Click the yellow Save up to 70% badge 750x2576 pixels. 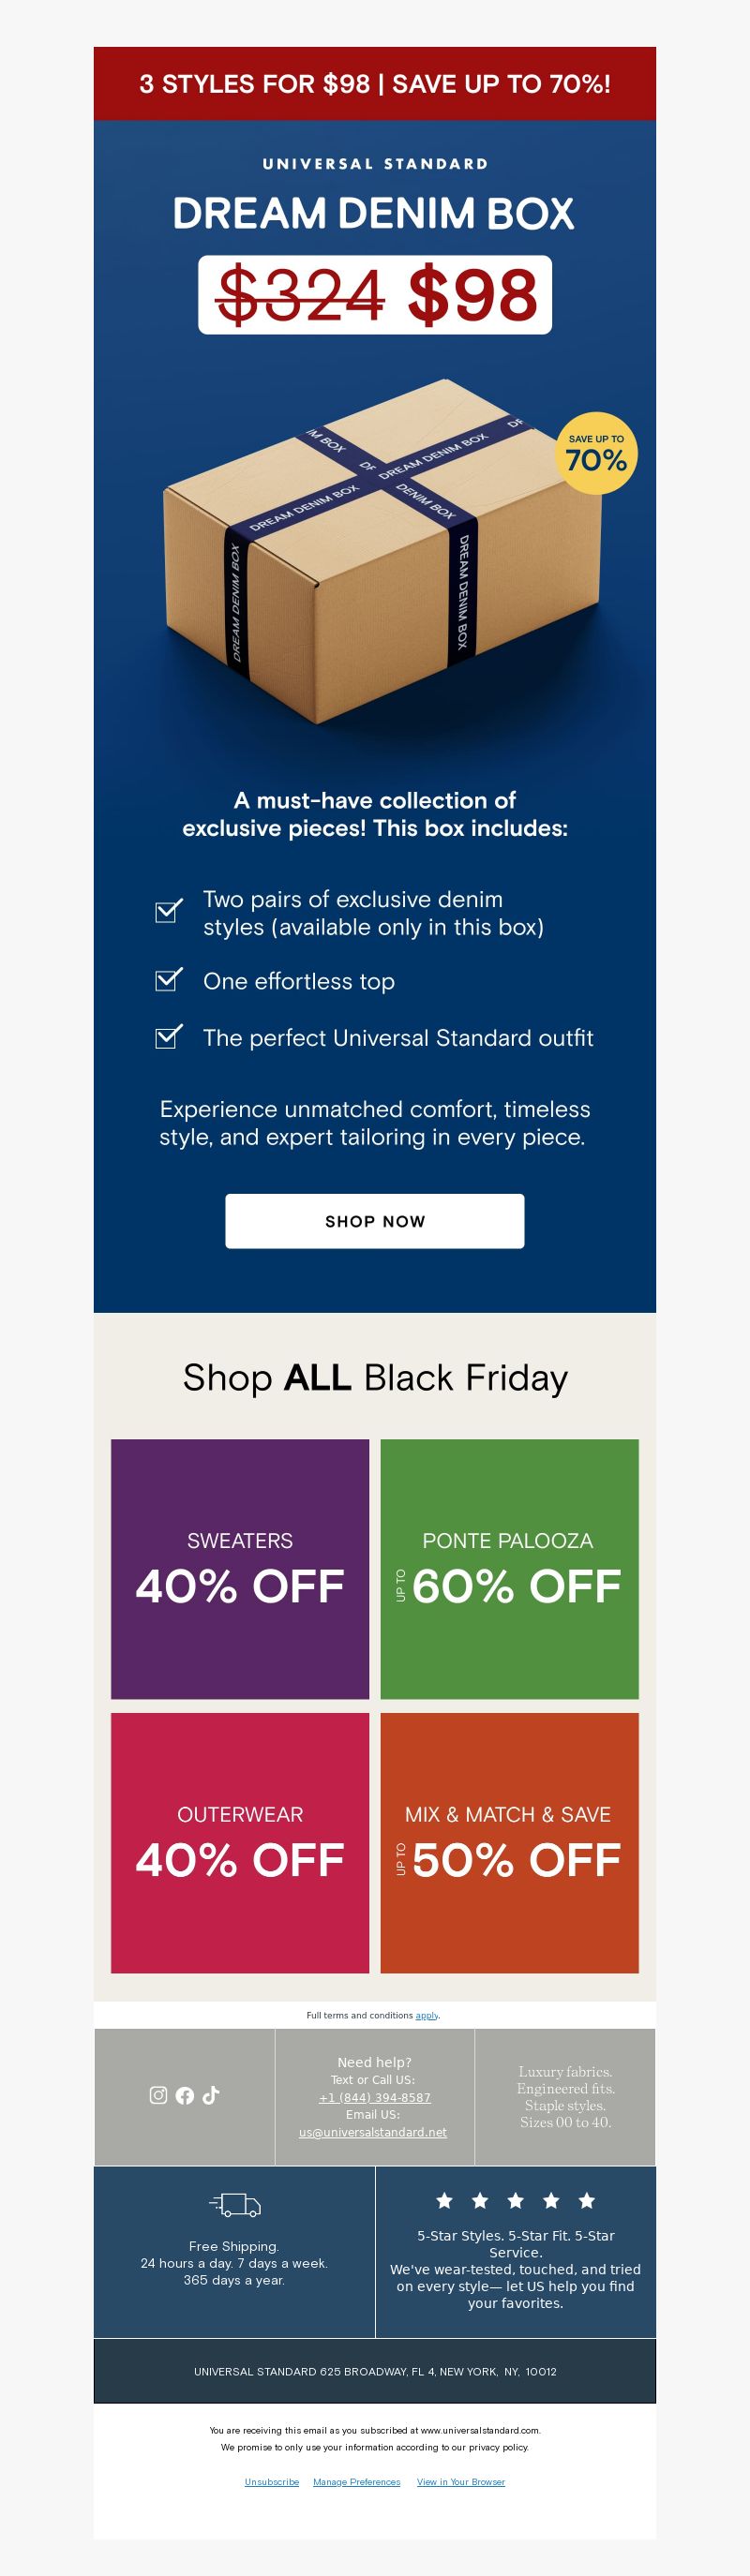tap(596, 453)
